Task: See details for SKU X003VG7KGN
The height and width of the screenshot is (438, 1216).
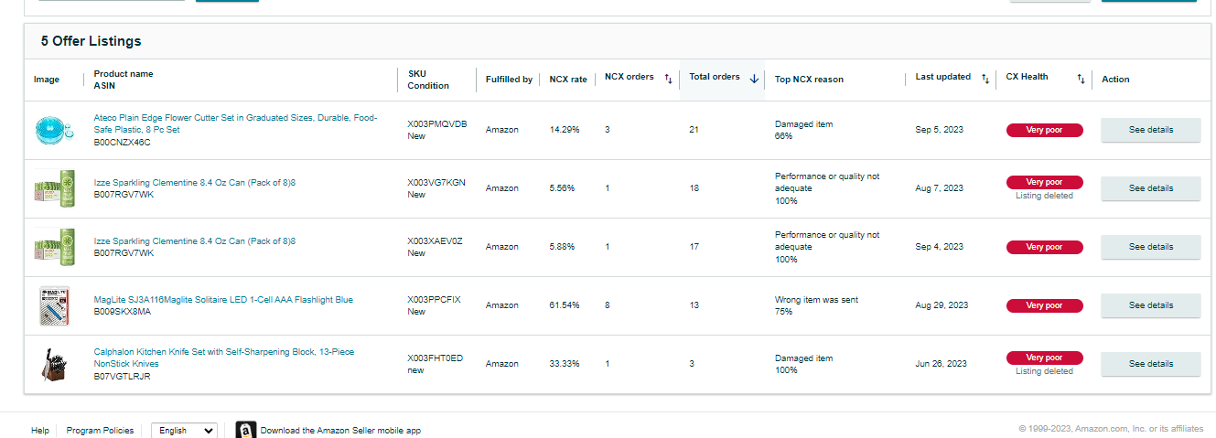Action: pos(1150,188)
